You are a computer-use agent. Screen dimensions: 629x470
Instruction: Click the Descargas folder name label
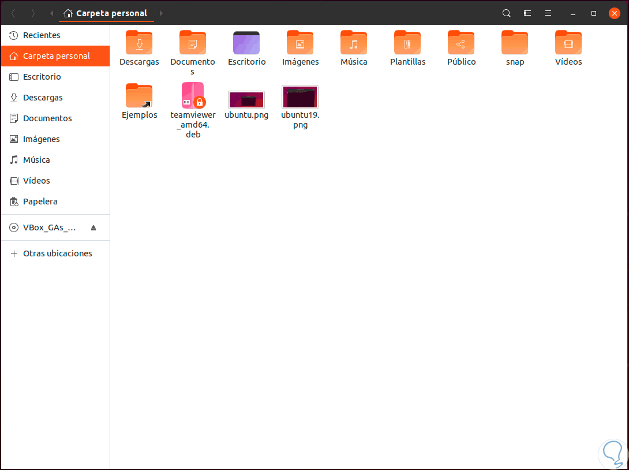[x=139, y=62]
